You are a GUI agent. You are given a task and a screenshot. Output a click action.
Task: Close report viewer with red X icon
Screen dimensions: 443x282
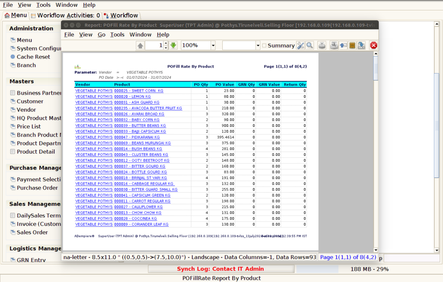click(x=373, y=45)
